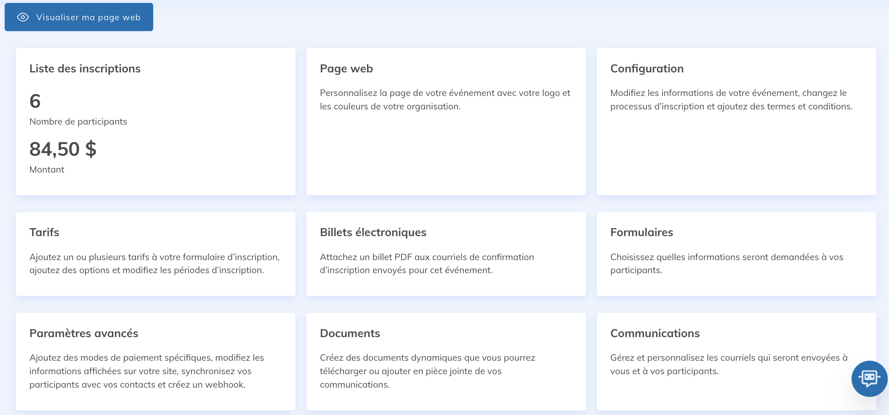Select the Configuration card heading

[647, 69]
